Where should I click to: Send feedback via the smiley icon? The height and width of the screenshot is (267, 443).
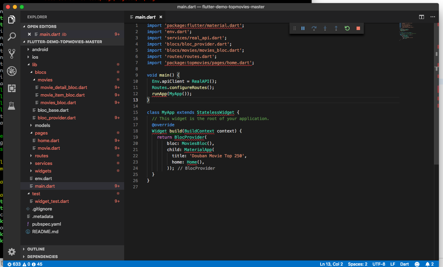point(417,264)
